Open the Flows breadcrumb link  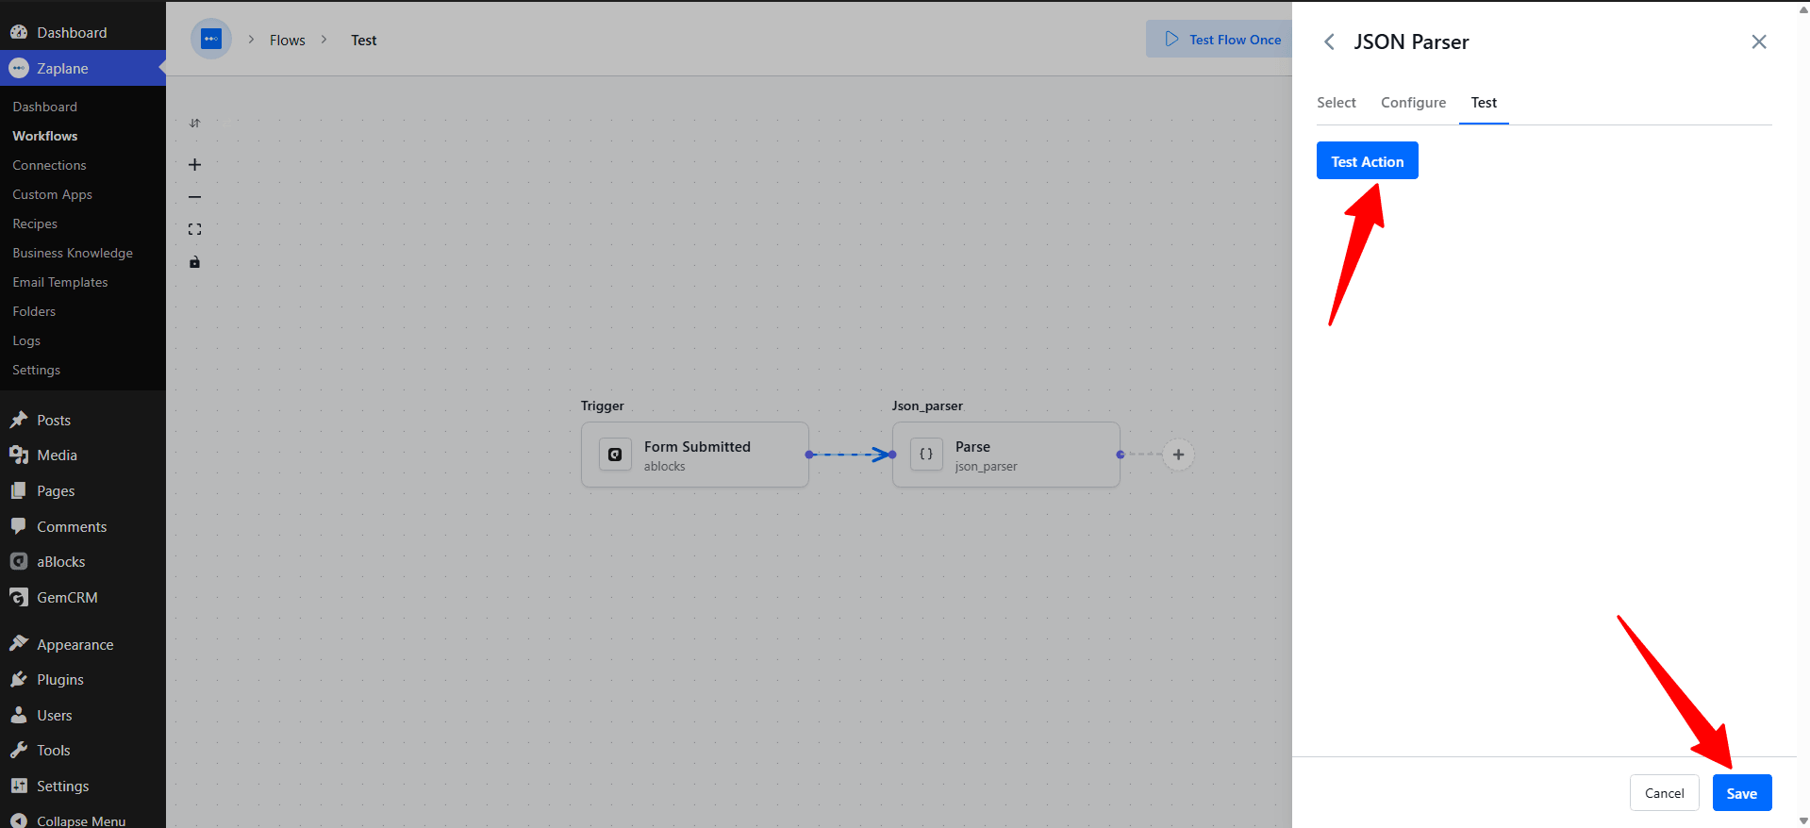[x=288, y=41]
